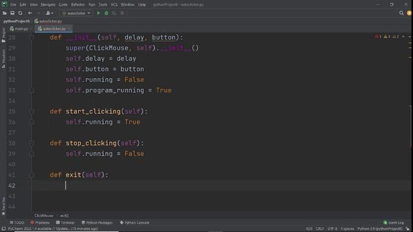Image resolution: width=413 pixels, height=232 pixels.
Task: Open the Python Console tool window
Action: point(135,222)
